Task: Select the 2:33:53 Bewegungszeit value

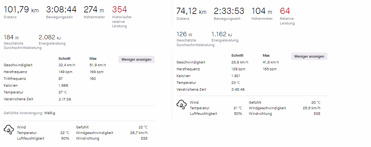Action: 229,11
